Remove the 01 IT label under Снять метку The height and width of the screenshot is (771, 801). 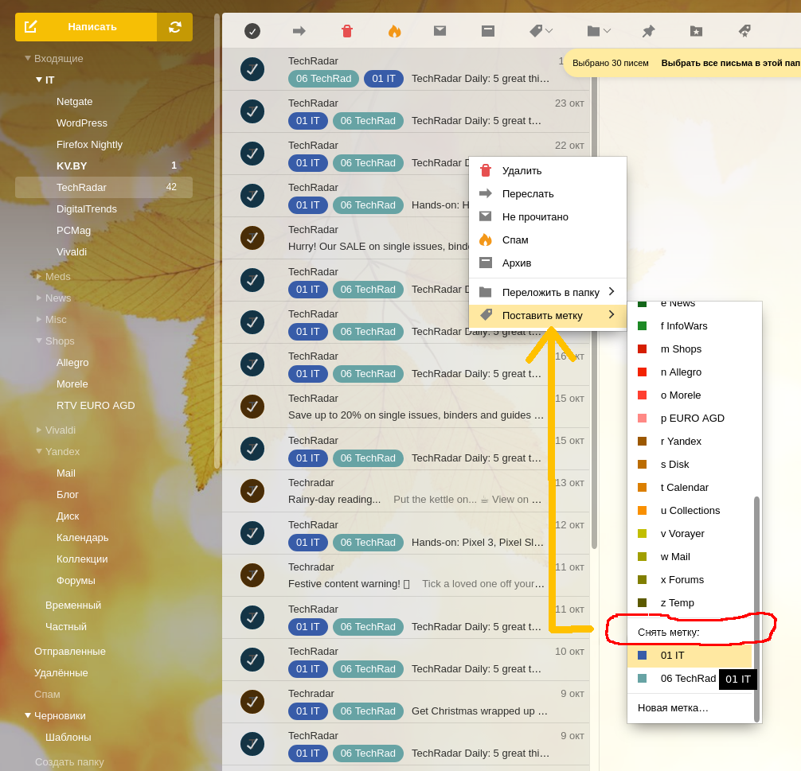[690, 655]
